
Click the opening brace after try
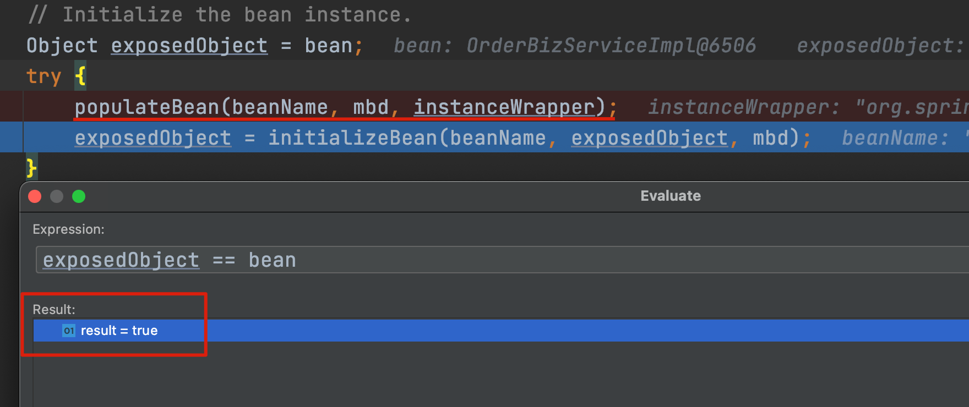pos(80,76)
